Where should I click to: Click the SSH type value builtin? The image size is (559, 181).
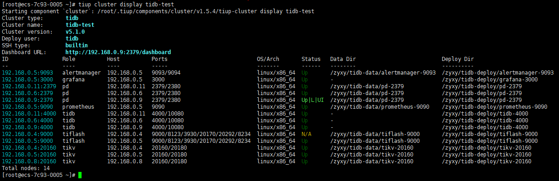(x=77, y=45)
